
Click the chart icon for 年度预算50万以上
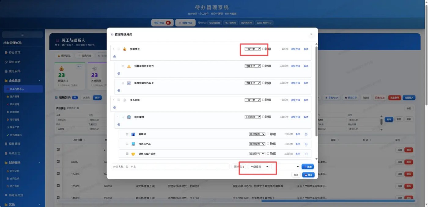point(129,83)
